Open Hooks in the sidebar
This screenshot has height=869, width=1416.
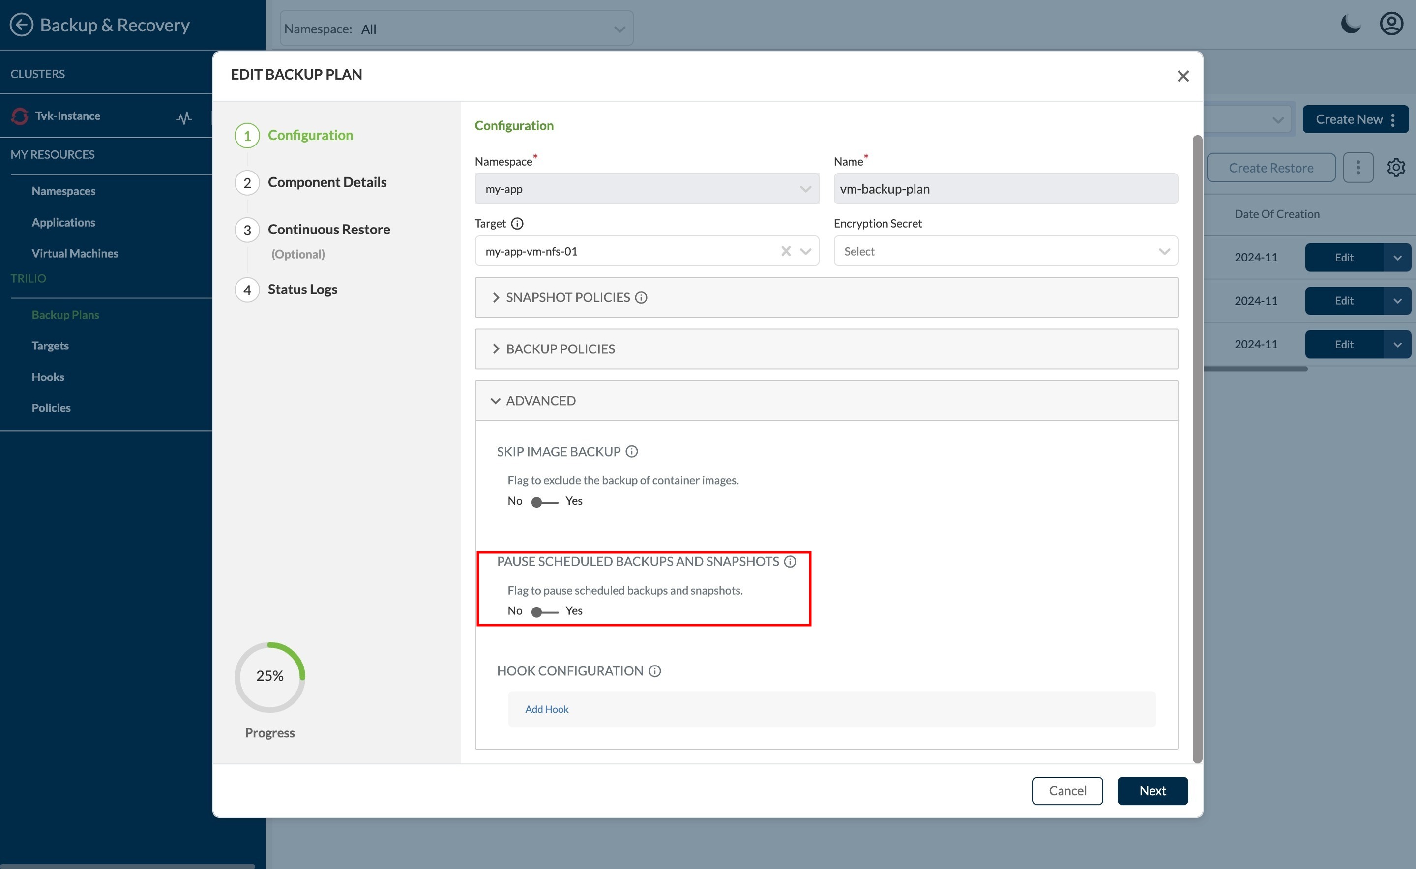(x=48, y=377)
